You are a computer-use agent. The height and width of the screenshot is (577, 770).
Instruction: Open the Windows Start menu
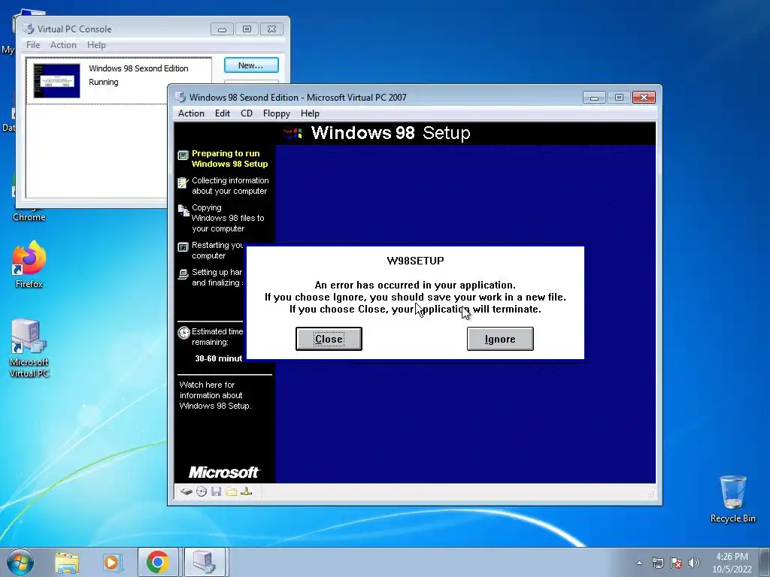coord(20,562)
